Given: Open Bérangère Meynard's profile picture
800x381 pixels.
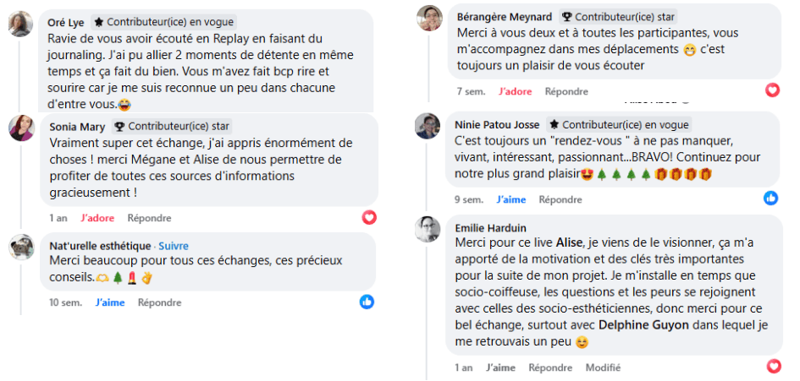Looking at the screenshot, I should coord(429,19).
